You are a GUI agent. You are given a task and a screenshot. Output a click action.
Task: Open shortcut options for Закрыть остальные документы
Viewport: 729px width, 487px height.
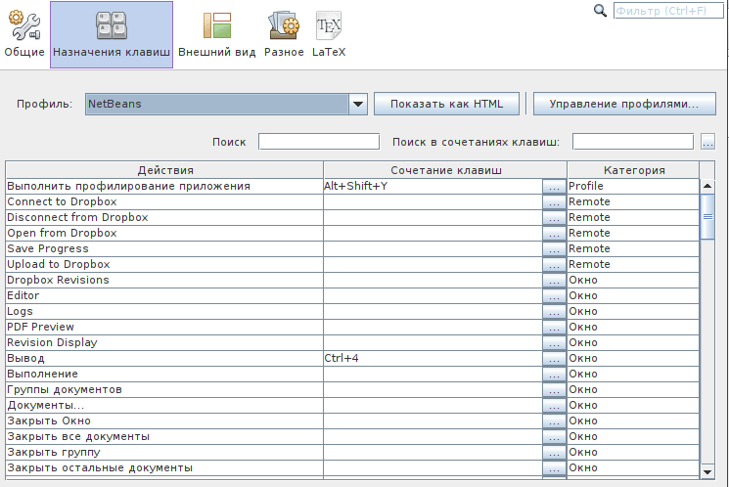click(554, 468)
